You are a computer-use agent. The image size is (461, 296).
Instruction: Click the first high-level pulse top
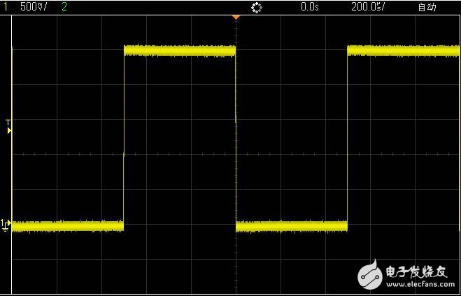point(180,50)
